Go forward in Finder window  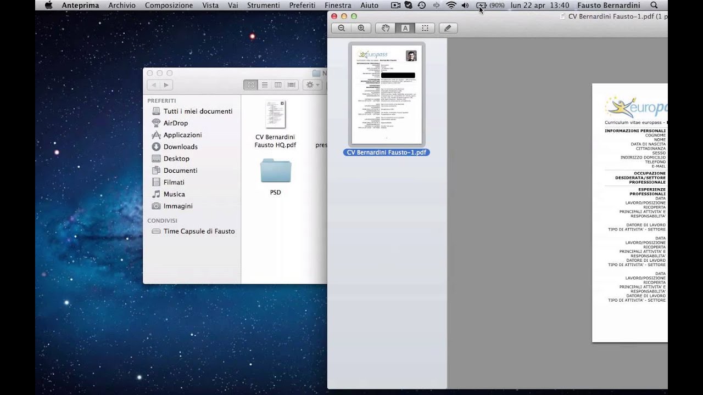pyautogui.click(x=166, y=85)
